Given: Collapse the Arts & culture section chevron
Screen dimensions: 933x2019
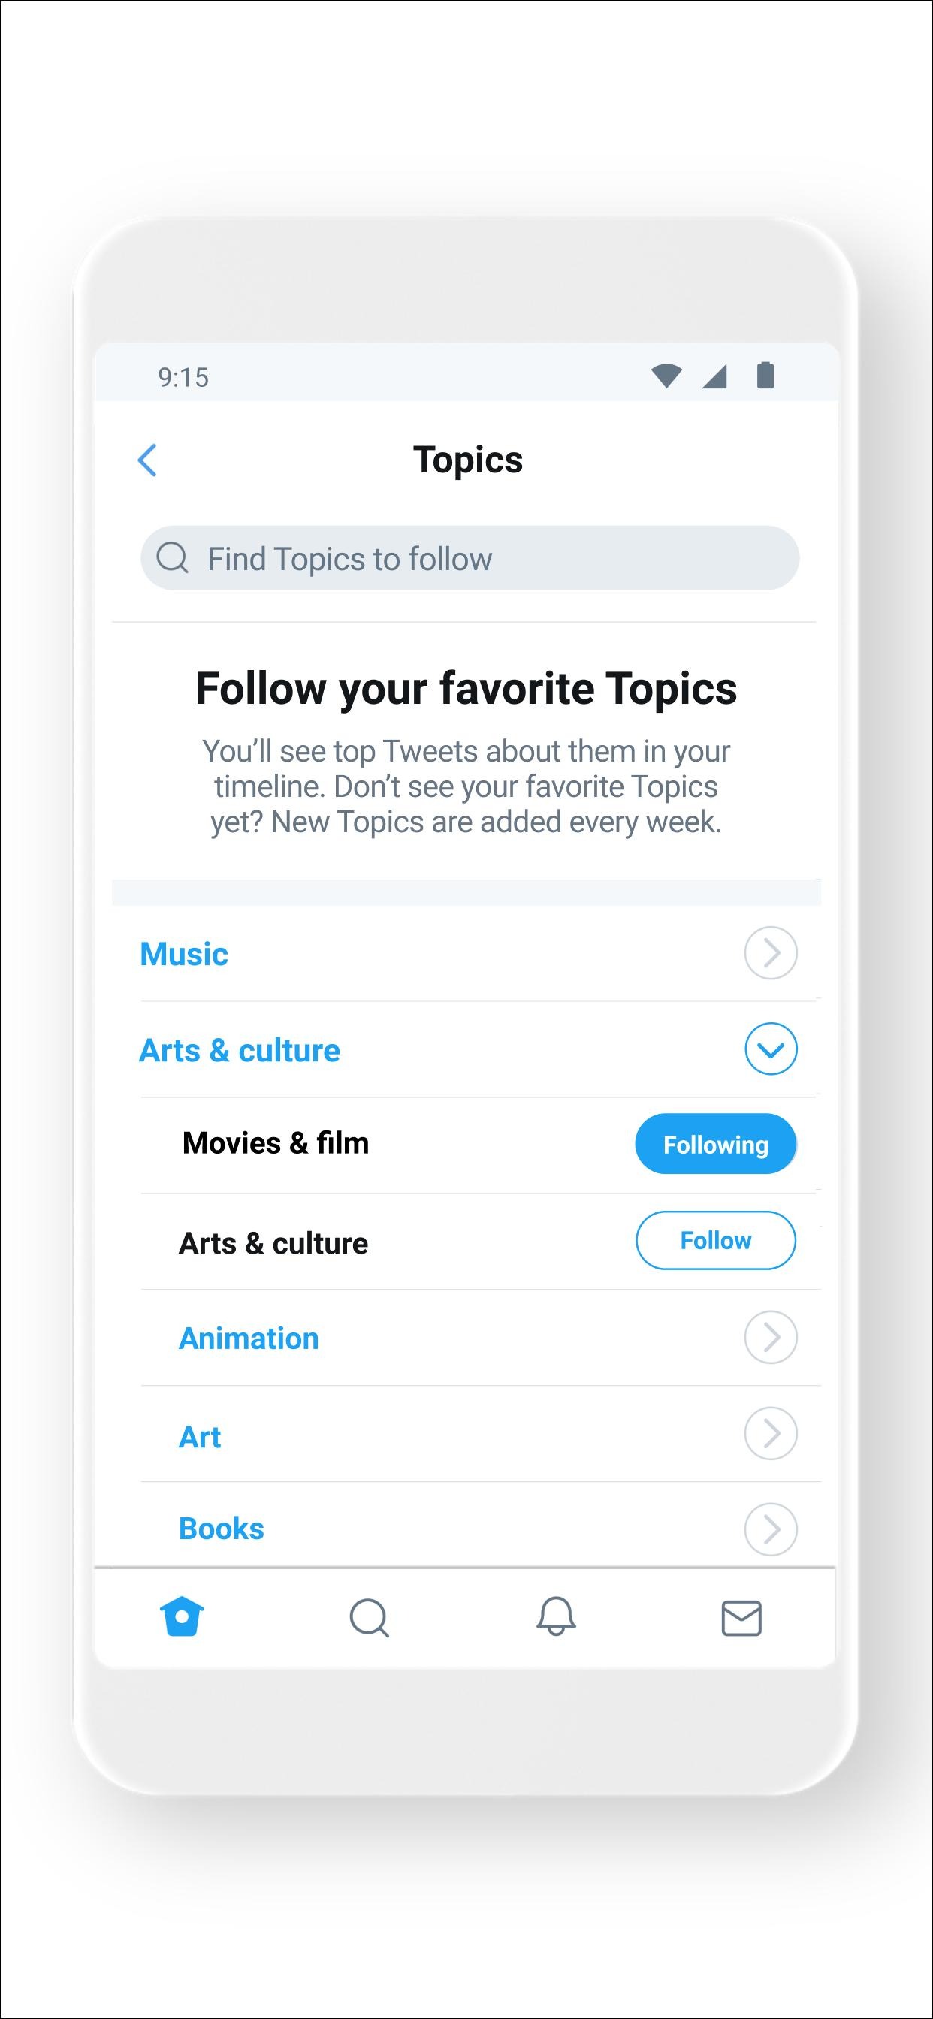Looking at the screenshot, I should click(771, 1049).
